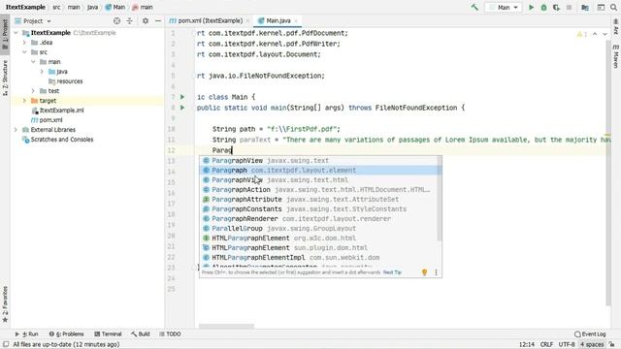Screen dimensions: 621x349
Task: Expand the target folder
Action: [x=24, y=101]
